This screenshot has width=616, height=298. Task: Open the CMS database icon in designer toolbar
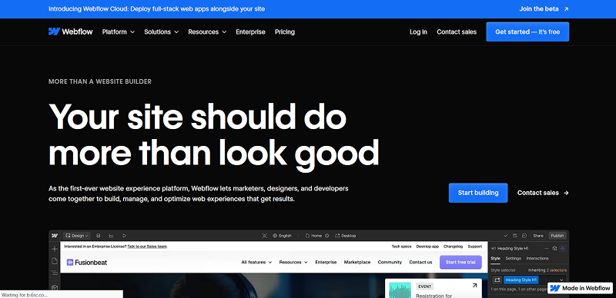click(99, 236)
